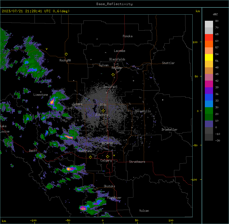The height and width of the screenshot is (224, 229).
Task: Click the HighRiver label
Action: point(114,198)
